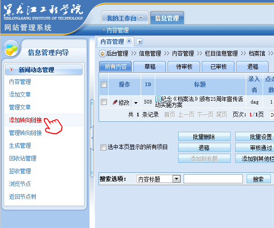Switch to the 待审核 tab

[x=184, y=67]
